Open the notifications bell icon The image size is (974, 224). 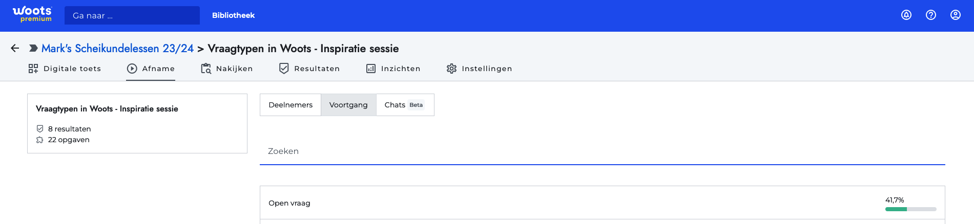[906, 15]
